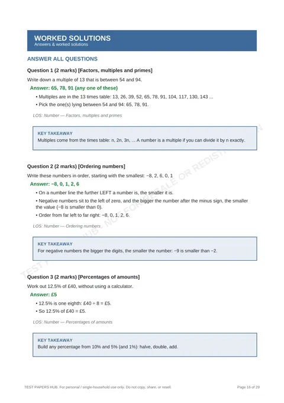The width and height of the screenshot is (284, 403).
Task: Click the Question 3 Percentages of amounts heading
Action: tap(83, 277)
